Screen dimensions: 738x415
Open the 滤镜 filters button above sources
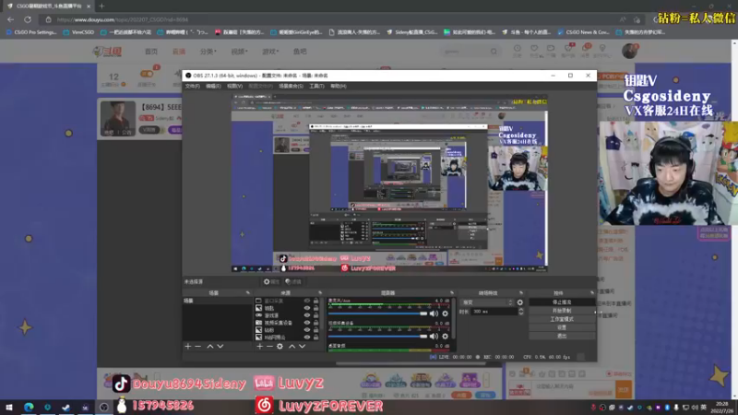(293, 282)
